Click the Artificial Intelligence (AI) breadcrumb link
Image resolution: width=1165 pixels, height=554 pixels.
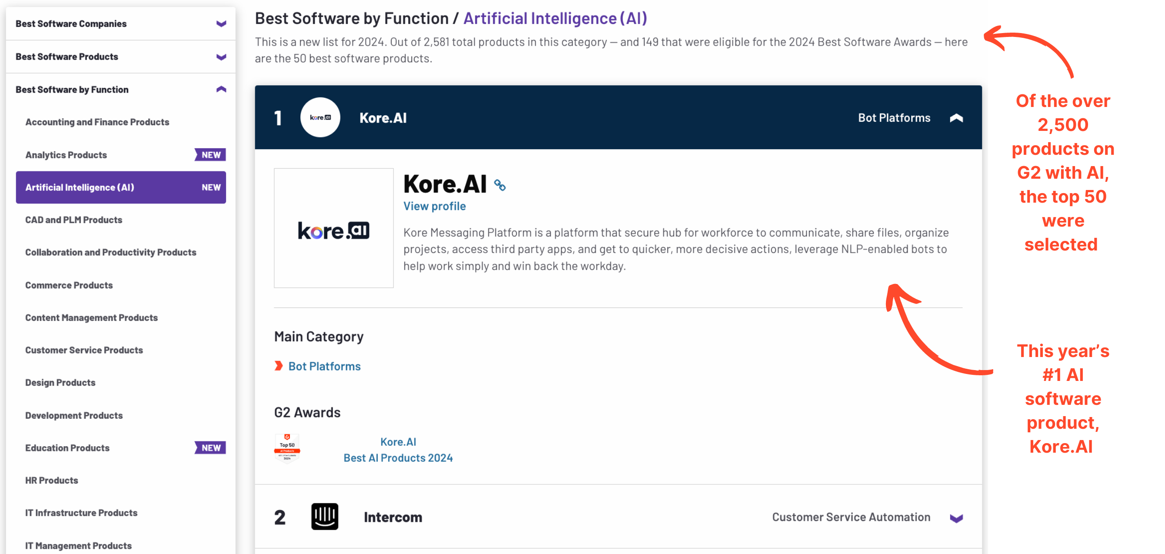(x=556, y=18)
